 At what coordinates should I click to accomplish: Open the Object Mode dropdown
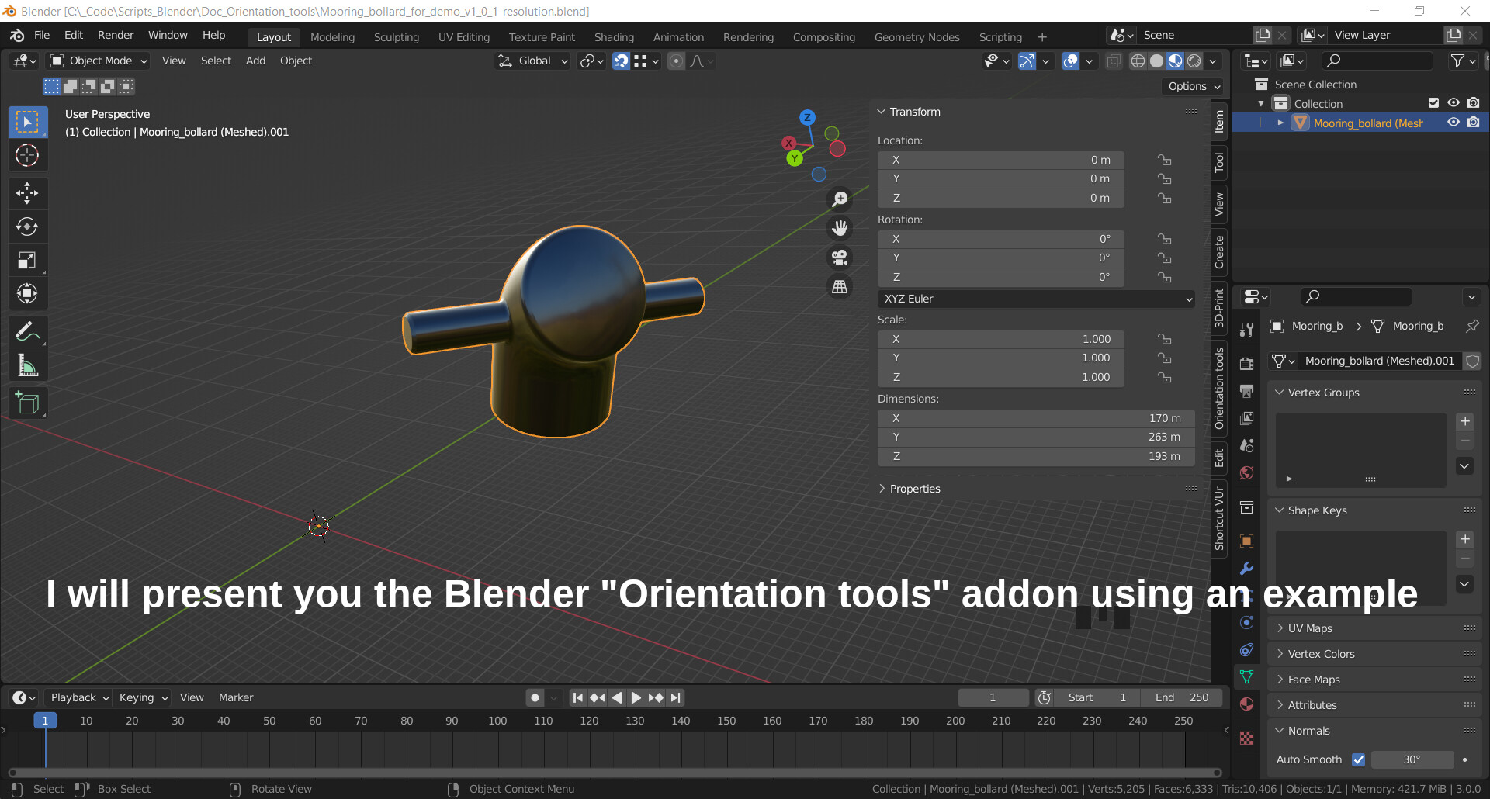click(98, 61)
